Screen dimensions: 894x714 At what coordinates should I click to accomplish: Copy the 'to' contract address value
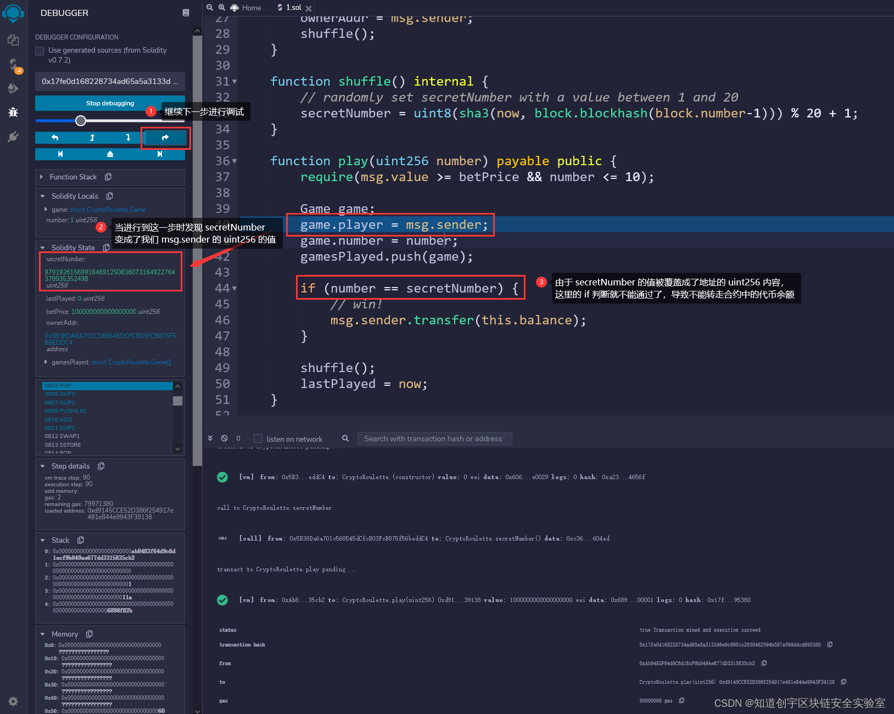[843, 682]
